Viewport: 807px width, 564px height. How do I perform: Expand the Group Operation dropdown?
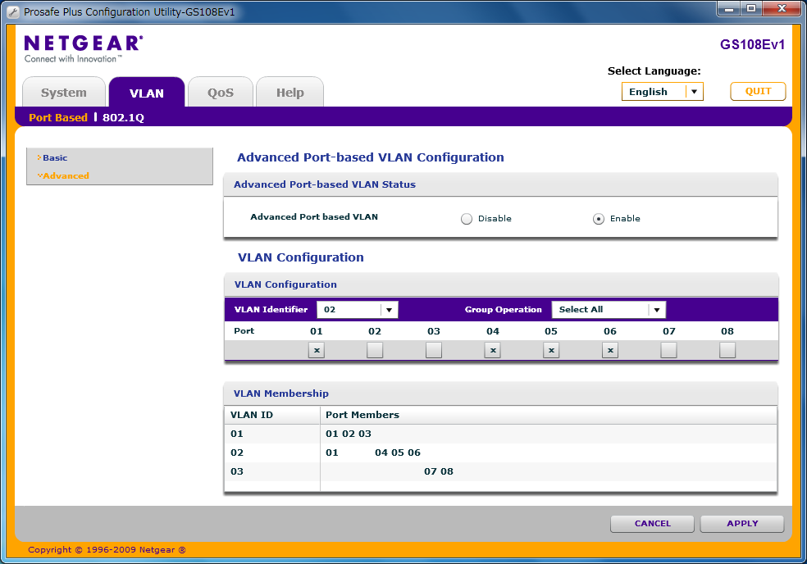pos(656,310)
